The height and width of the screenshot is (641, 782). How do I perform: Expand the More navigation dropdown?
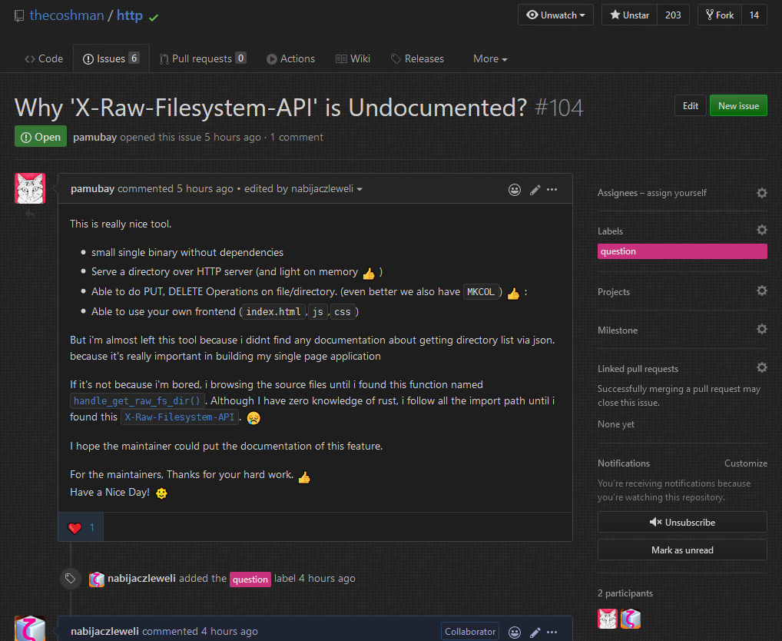coord(490,58)
